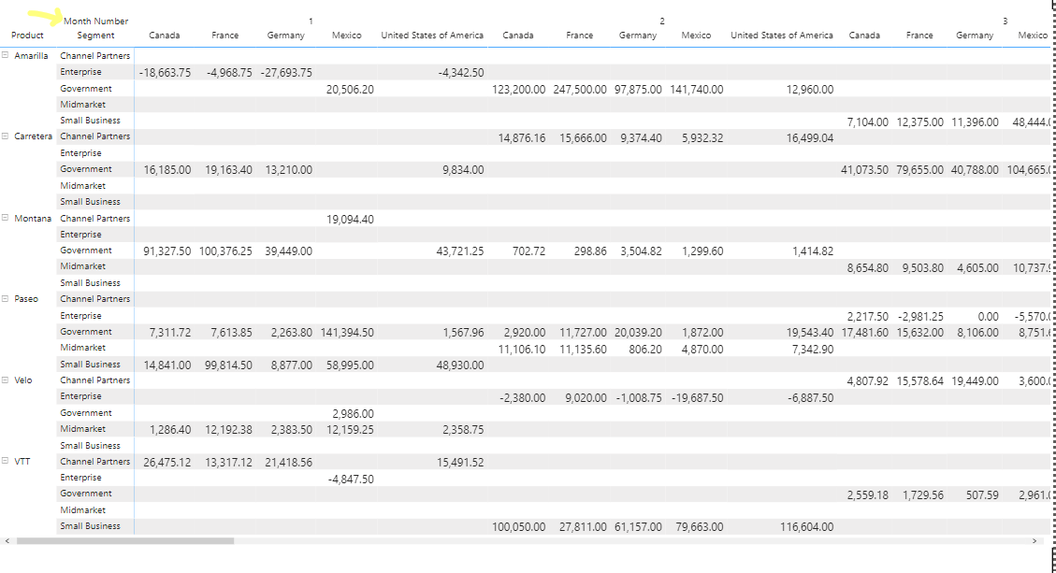Select United States of America header under month 1
Image resolution: width=1056 pixels, height=573 pixels.
[x=432, y=35]
